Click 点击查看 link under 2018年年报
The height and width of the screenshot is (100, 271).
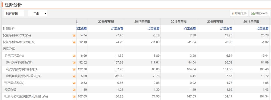click(117, 28)
